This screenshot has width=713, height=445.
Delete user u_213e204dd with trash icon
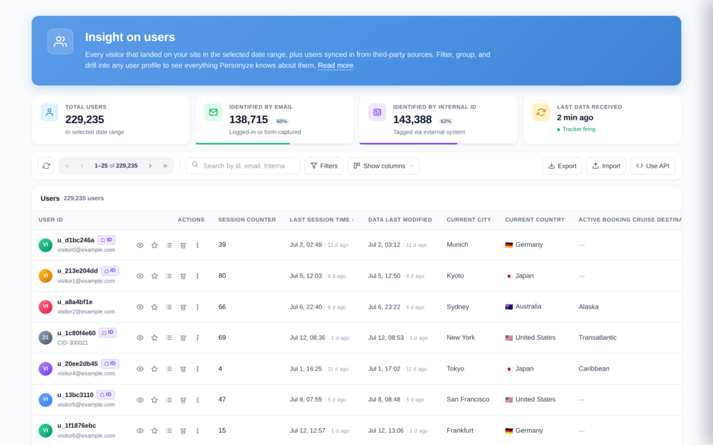[183, 276]
